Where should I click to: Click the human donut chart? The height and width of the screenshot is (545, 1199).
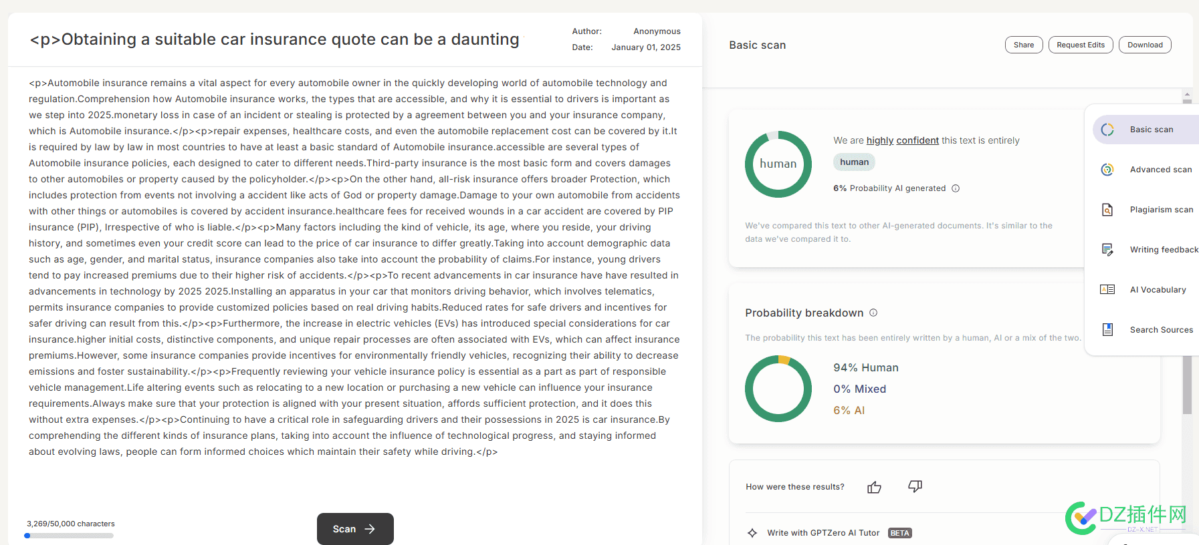tap(778, 164)
